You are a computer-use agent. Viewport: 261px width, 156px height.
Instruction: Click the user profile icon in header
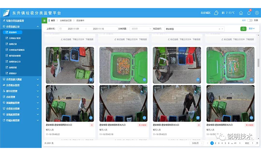point(257,13)
